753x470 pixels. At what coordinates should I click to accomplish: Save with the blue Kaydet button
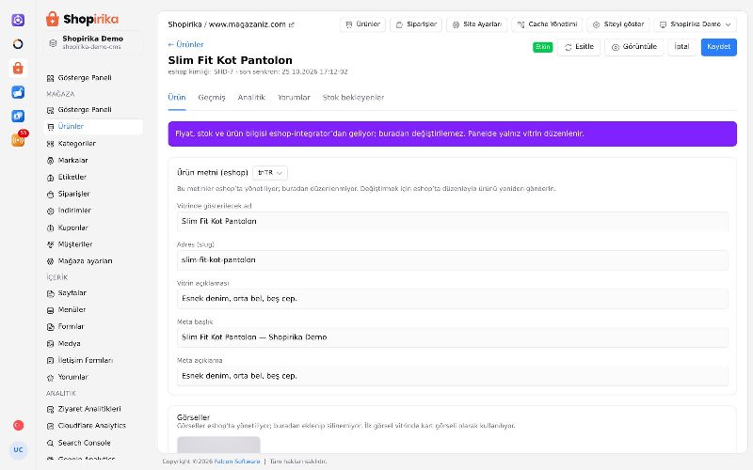coord(718,47)
